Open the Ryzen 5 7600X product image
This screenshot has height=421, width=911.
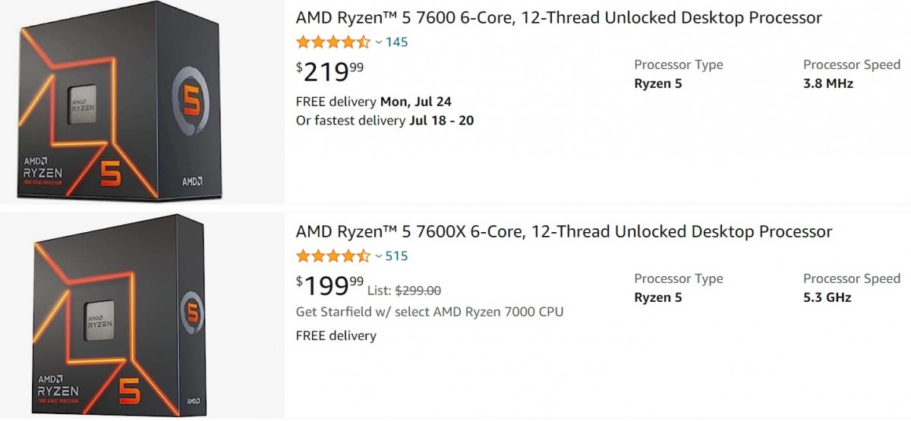(x=142, y=316)
